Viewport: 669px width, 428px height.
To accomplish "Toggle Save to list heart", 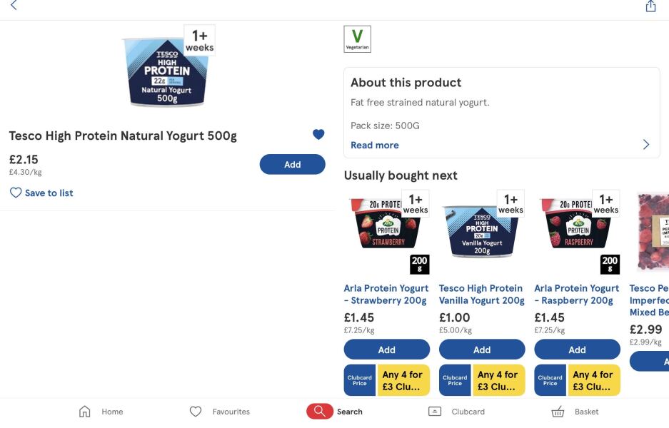I will coord(16,193).
